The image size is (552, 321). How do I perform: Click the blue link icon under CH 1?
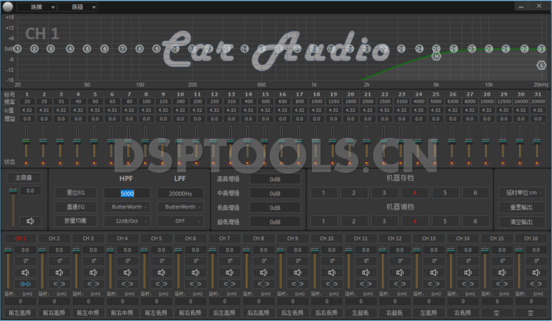pyautogui.click(x=25, y=283)
